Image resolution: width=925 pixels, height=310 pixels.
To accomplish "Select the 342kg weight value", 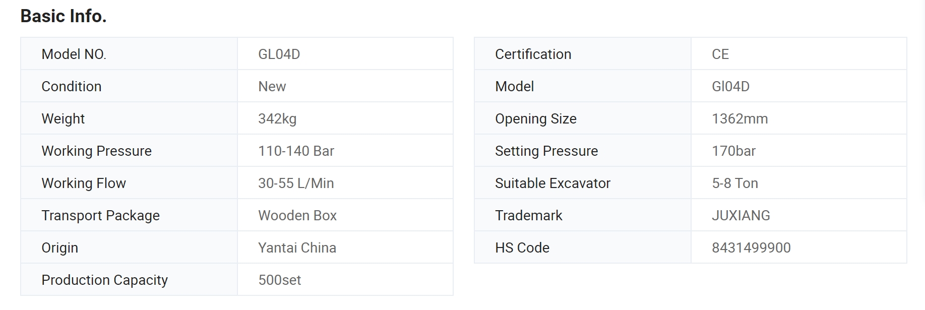I will (x=277, y=118).
